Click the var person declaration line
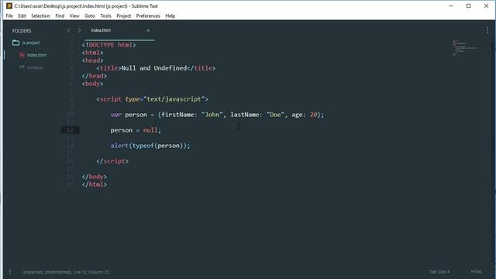496x279 pixels. (217, 115)
